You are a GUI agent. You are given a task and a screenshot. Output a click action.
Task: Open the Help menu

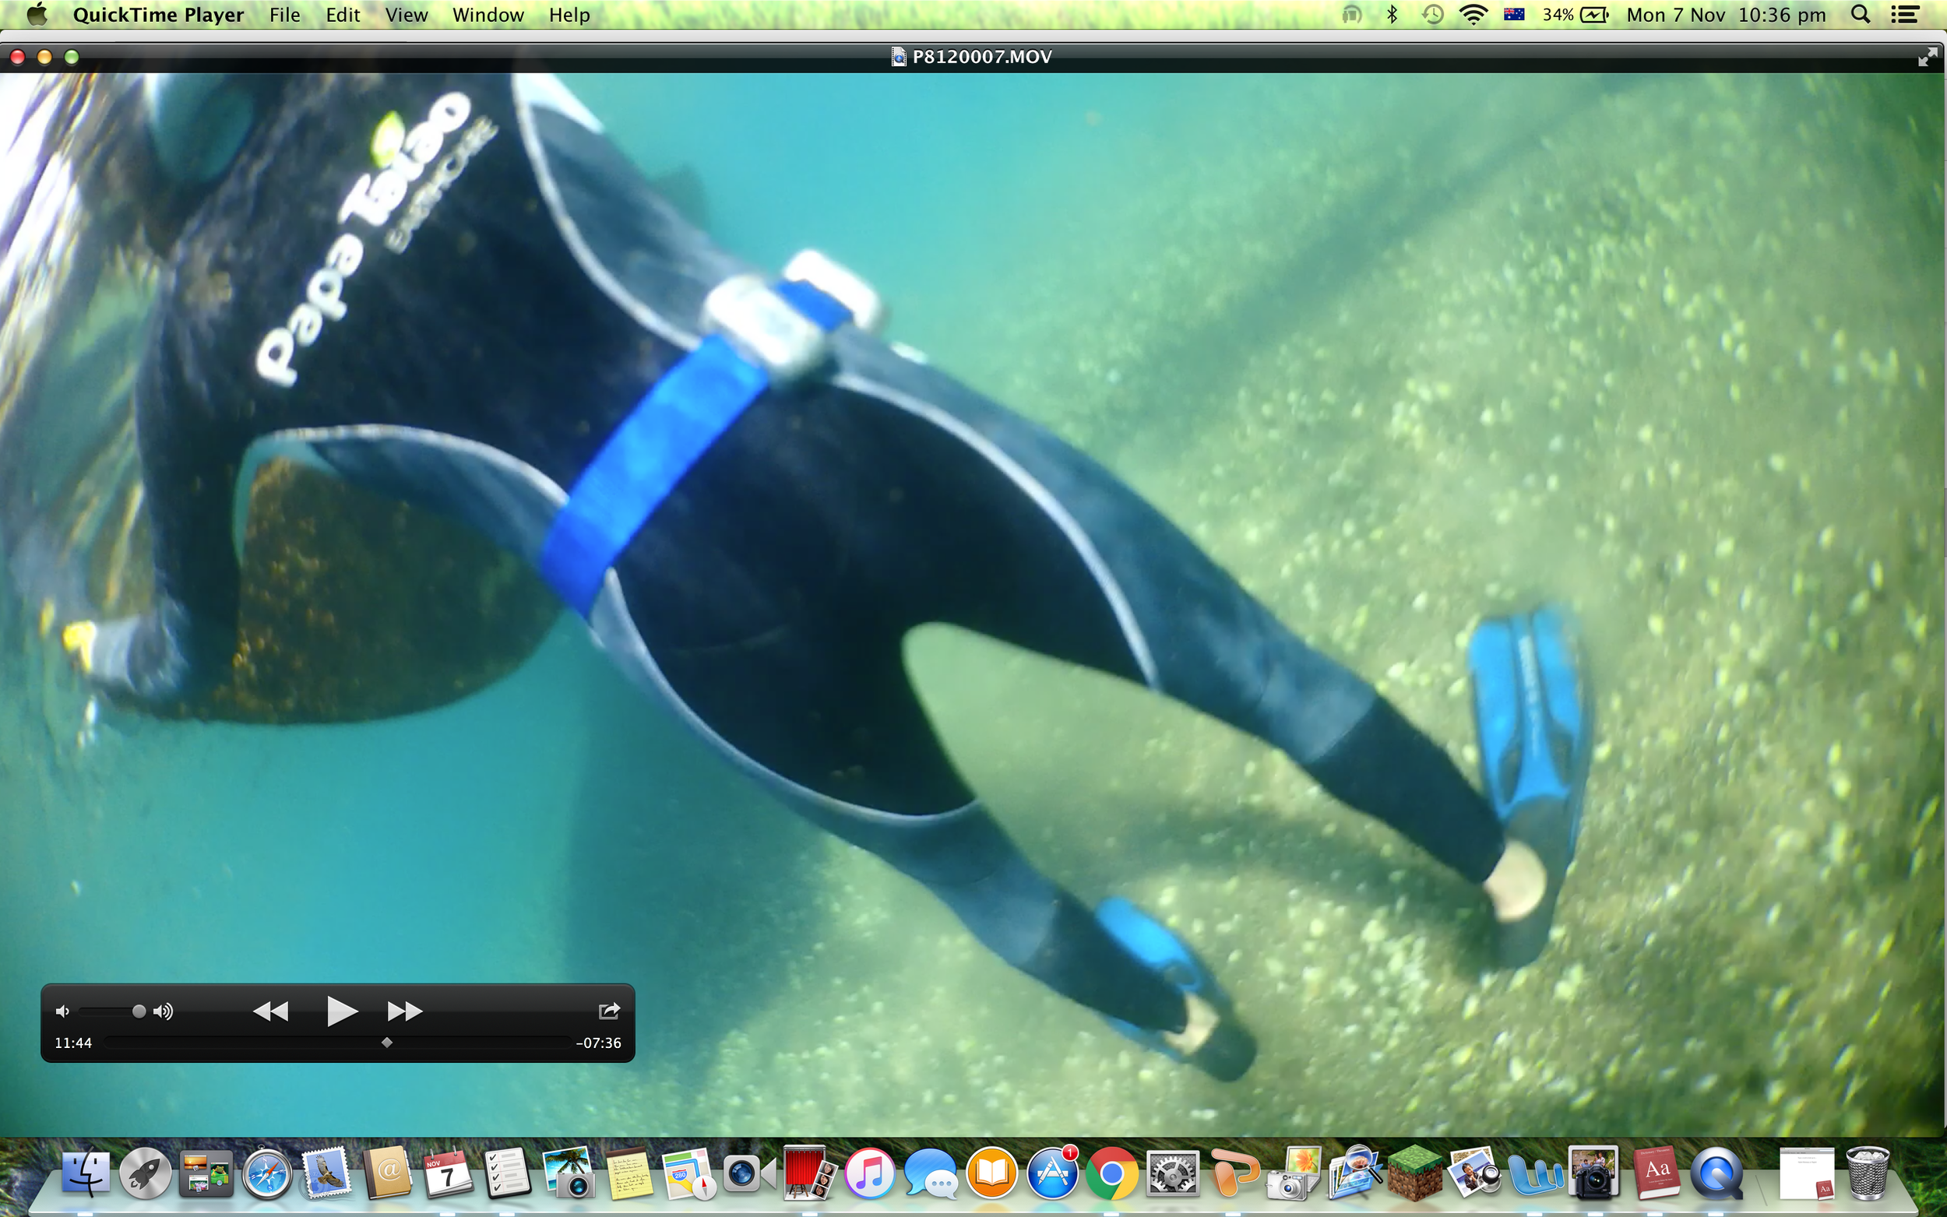point(570,15)
